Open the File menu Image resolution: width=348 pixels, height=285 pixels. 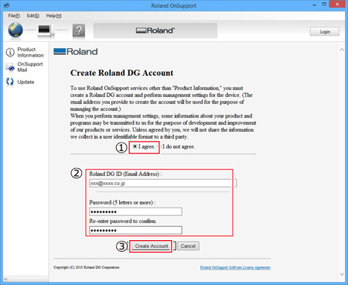coord(14,15)
